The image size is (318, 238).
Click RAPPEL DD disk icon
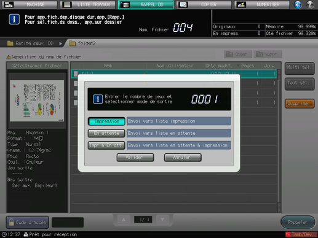point(125,4)
